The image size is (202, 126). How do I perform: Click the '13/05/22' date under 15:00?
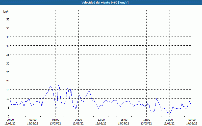point(123,123)
